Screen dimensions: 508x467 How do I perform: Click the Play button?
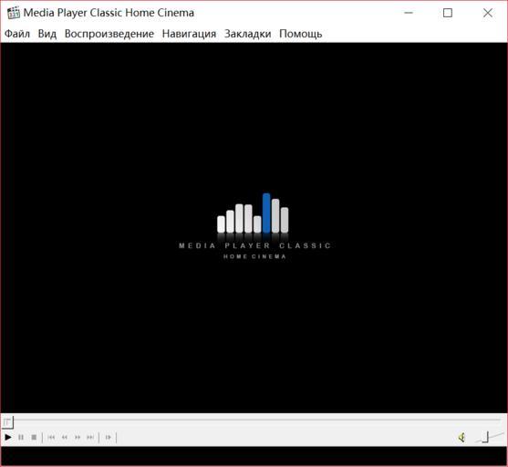click(8, 438)
